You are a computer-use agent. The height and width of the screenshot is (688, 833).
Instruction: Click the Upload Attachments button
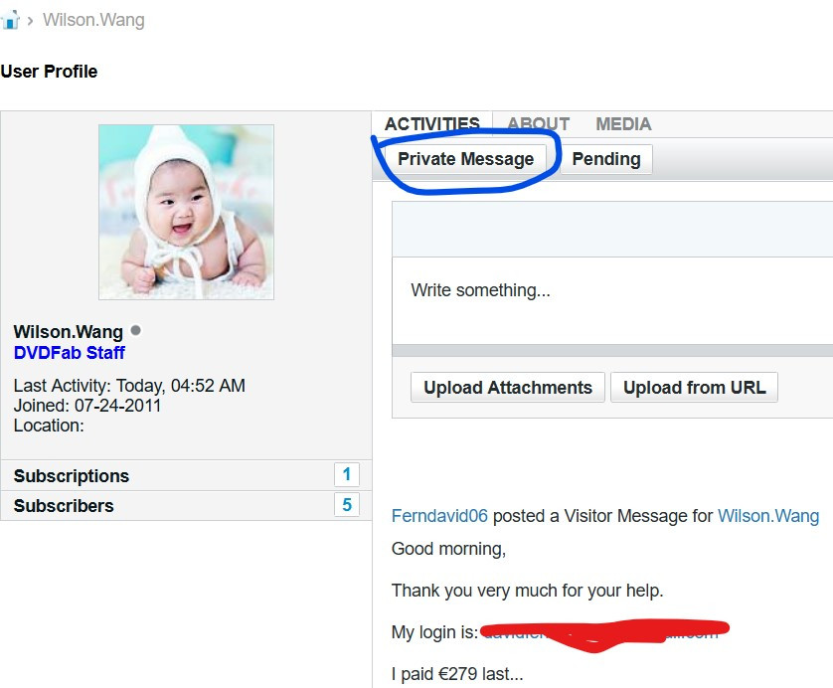(x=507, y=388)
